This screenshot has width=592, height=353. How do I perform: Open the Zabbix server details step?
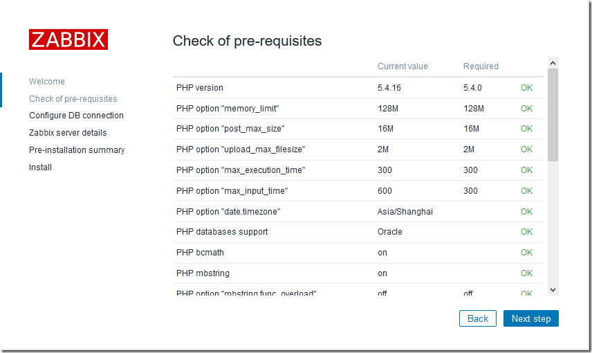[x=68, y=133]
